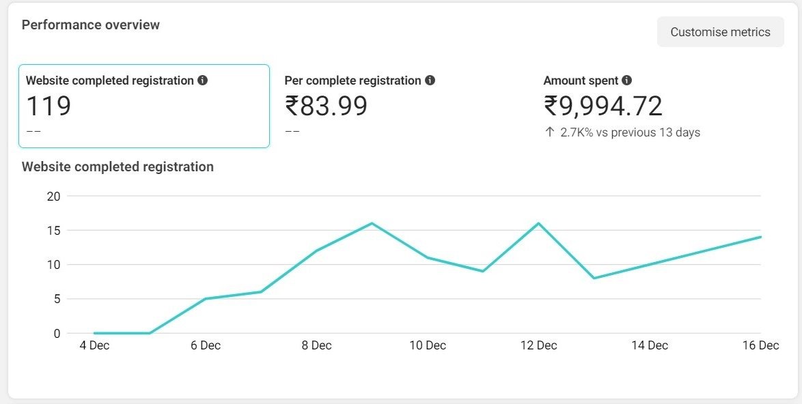The height and width of the screenshot is (404, 802).
Task: Click the upward trend arrow near 2.7K%
Action: (549, 132)
